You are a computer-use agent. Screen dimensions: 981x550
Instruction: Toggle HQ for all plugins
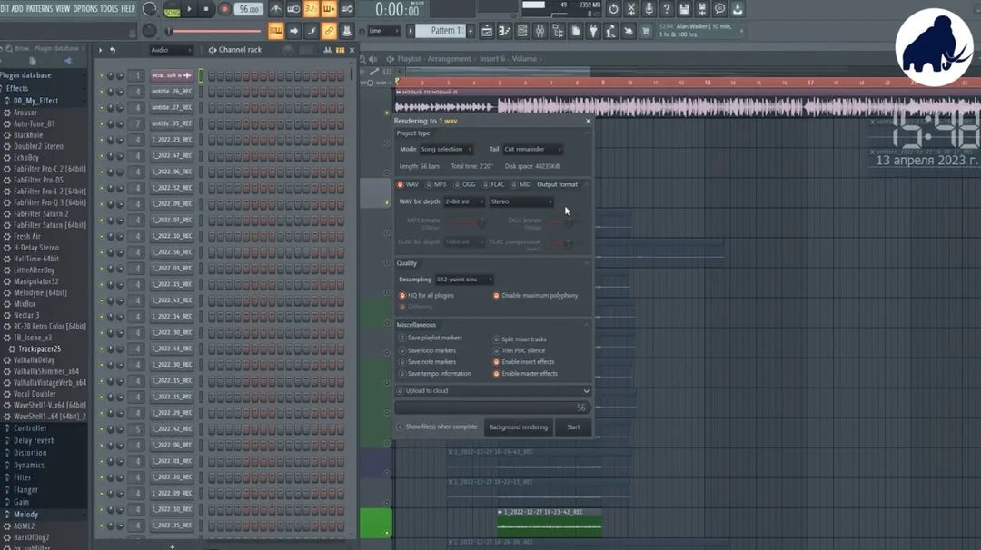(427, 295)
